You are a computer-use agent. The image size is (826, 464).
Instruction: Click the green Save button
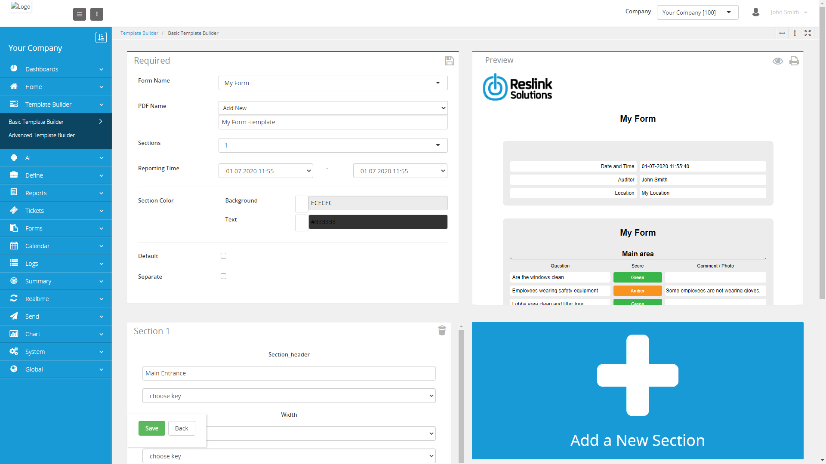coord(151,428)
